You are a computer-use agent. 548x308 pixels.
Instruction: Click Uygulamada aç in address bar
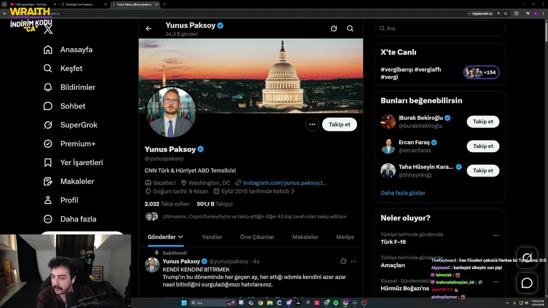pyautogui.click(x=480, y=13)
